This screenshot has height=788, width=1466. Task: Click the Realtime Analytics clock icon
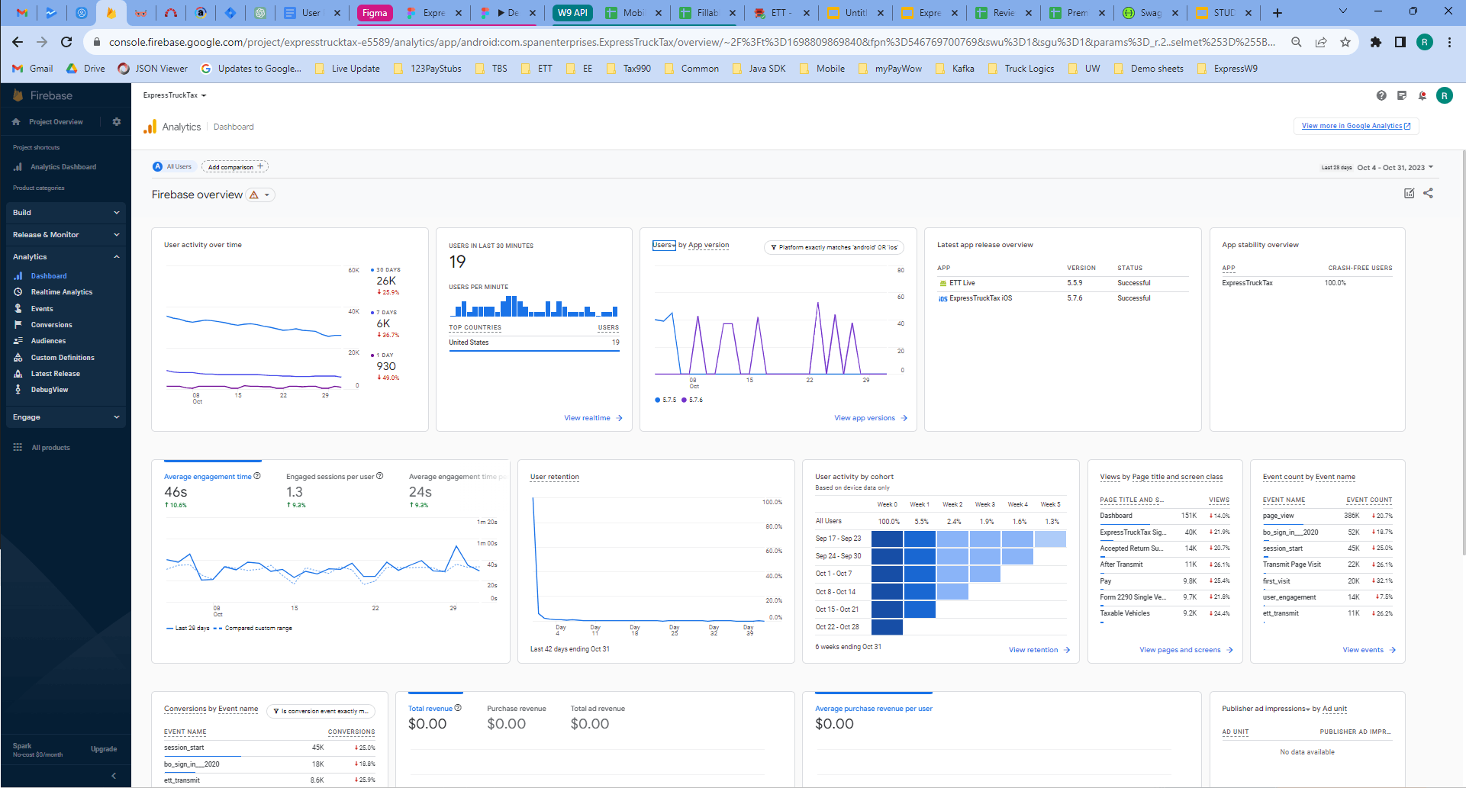pos(18,292)
